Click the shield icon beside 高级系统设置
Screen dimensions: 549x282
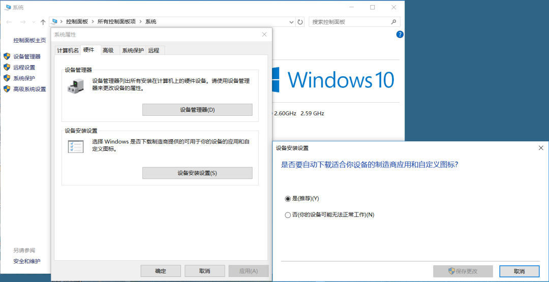click(x=7, y=89)
